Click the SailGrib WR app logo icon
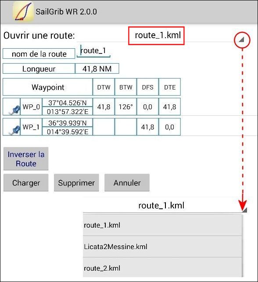This screenshot has height=282, width=258. tap(23, 11)
